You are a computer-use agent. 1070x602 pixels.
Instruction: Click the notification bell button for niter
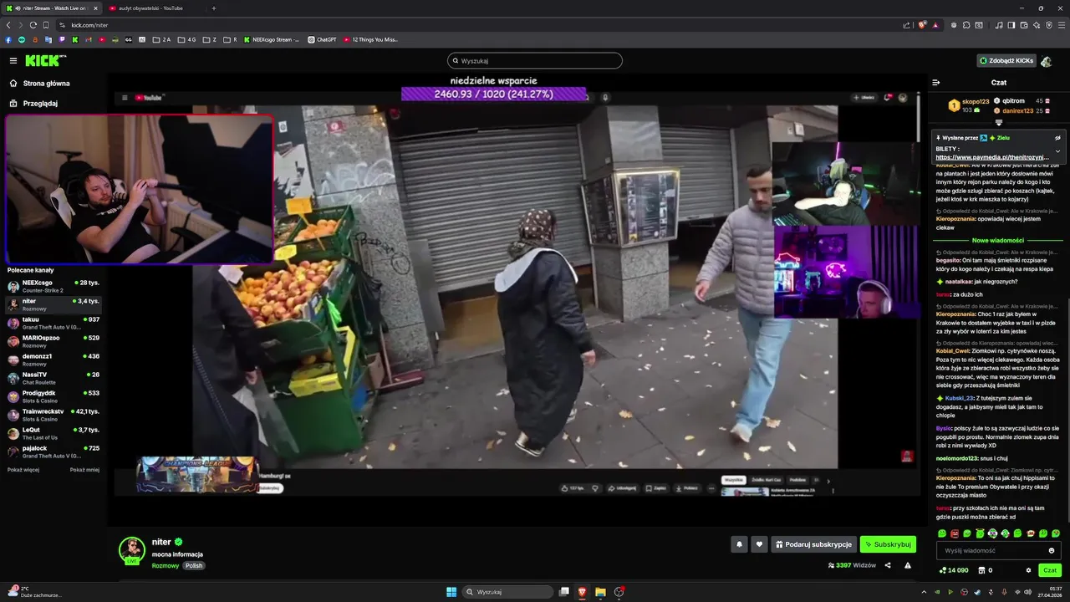point(739,544)
